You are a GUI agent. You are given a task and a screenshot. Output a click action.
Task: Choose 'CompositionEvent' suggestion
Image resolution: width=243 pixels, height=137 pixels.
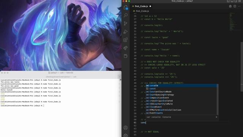pos(181,98)
